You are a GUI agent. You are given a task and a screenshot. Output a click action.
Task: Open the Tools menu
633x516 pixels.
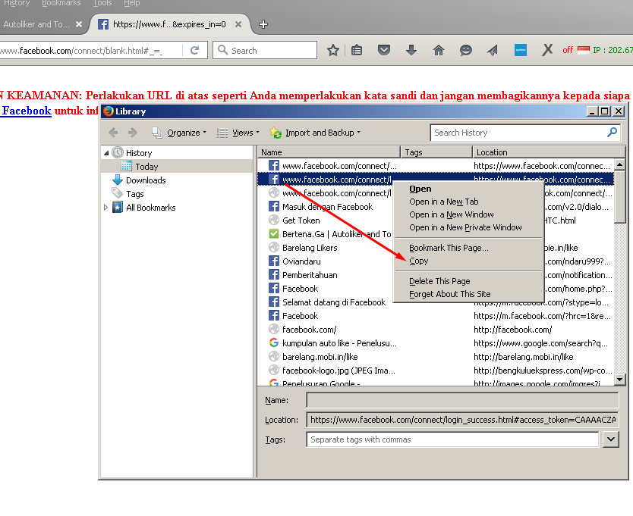click(x=102, y=3)
